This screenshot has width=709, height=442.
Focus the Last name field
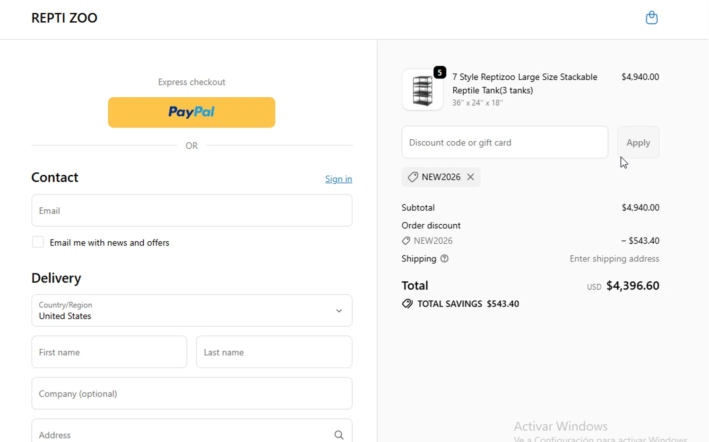(274, 352)
